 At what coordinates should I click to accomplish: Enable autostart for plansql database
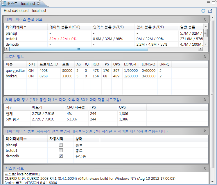pos(61,145)
